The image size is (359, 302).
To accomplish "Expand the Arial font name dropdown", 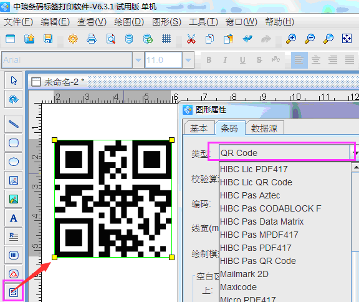I will (x=138, y=60).
